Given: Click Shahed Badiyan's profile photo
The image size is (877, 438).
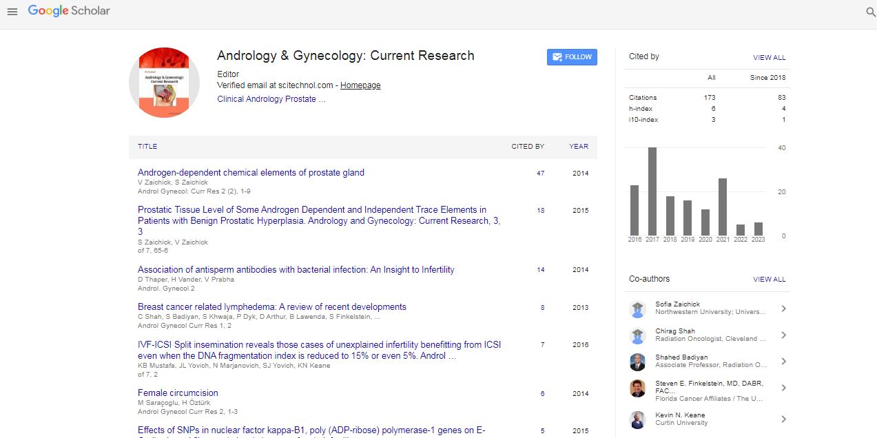Looking at the screenshot, I should coord(637,362).
